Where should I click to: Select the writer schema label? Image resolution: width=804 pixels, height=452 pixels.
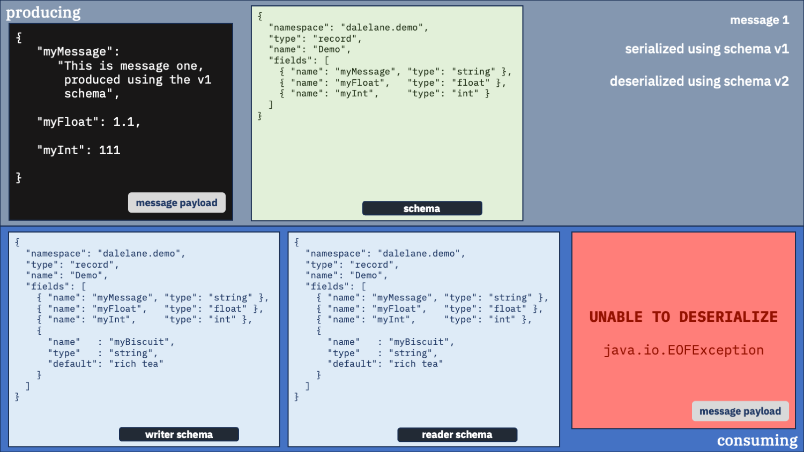178,435
